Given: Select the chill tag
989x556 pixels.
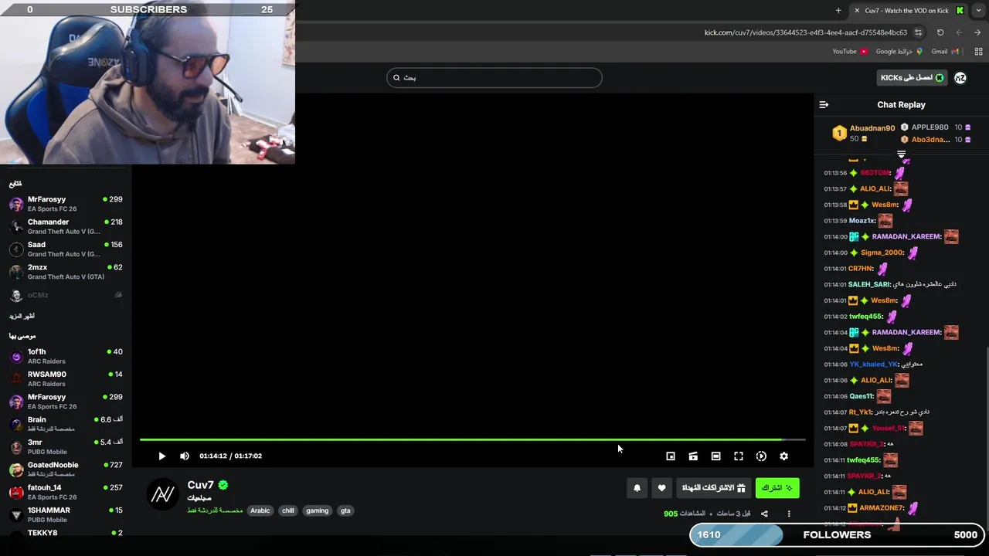Looking at the screenshot, I should point(288,510).
